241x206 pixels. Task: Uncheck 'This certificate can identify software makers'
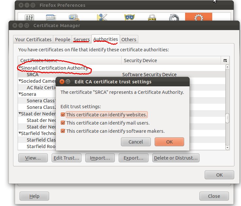pos(63,131)
